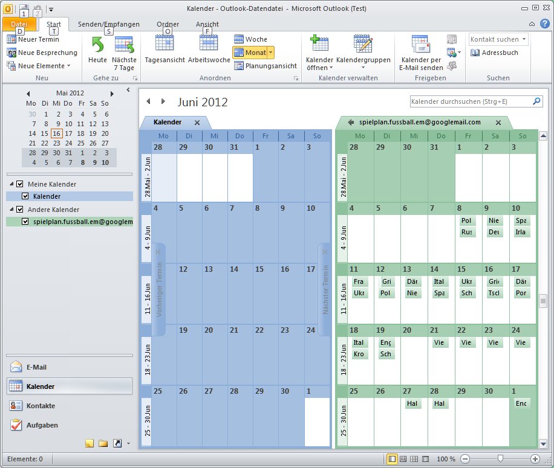Viewport: 554px width, 468px height.
Task: Switch to Arbeitswoche view
Action: 209,50
